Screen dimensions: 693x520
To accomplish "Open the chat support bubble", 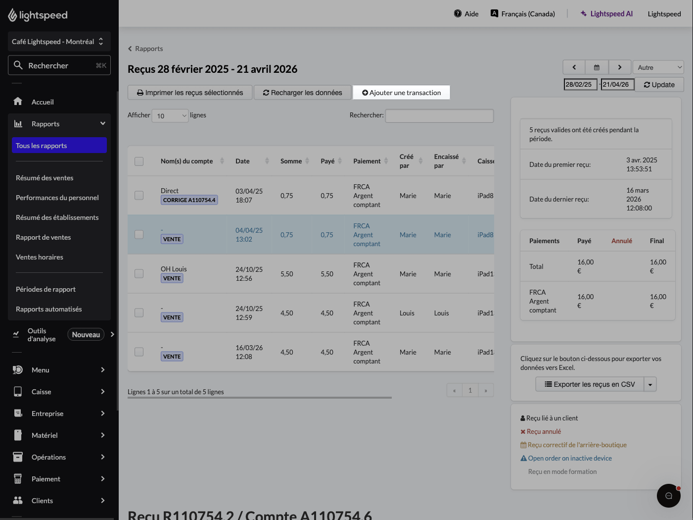I will coord(669,496).
